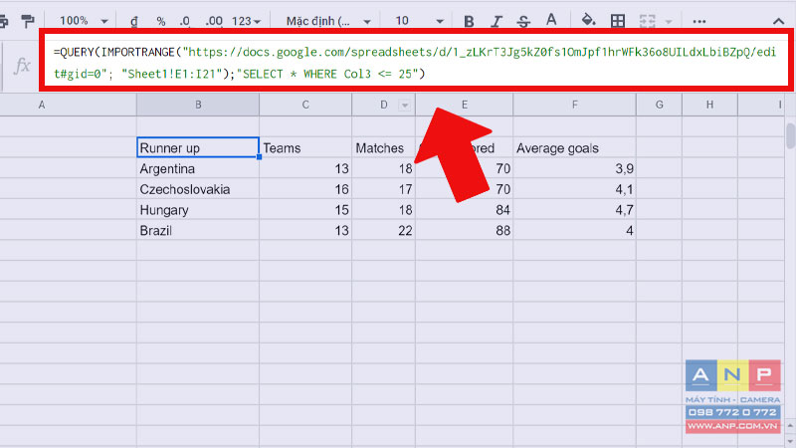The width and height of the screenshot is (796, 448).
Task: Click the vertical scrollbar thumb
Action: 790,135
